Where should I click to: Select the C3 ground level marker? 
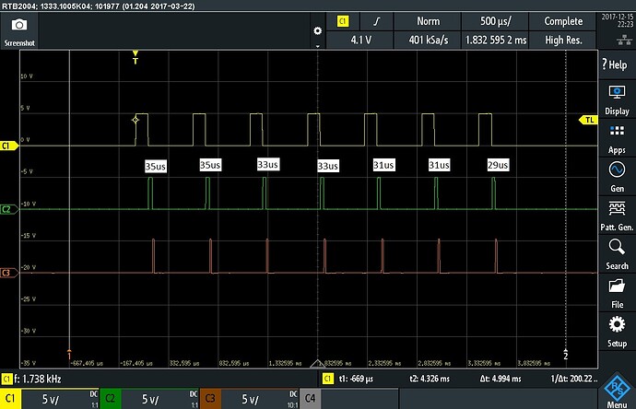[x=9, y=273]
